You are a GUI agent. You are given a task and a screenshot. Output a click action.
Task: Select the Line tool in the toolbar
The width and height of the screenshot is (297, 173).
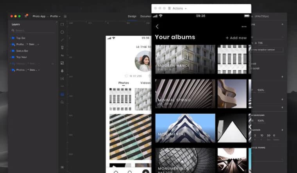pyautogui.click(x=62, y=40)
